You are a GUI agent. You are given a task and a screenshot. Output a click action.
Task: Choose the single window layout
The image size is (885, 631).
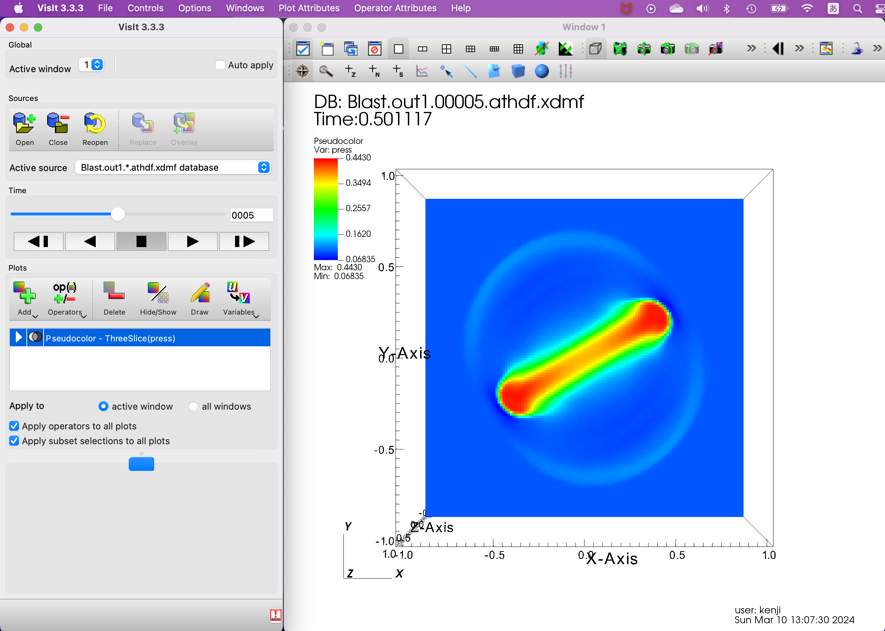click(x=399, y=49)
